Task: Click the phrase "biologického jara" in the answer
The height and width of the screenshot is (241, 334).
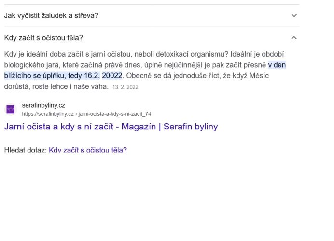Action: (x=32, y=65)
